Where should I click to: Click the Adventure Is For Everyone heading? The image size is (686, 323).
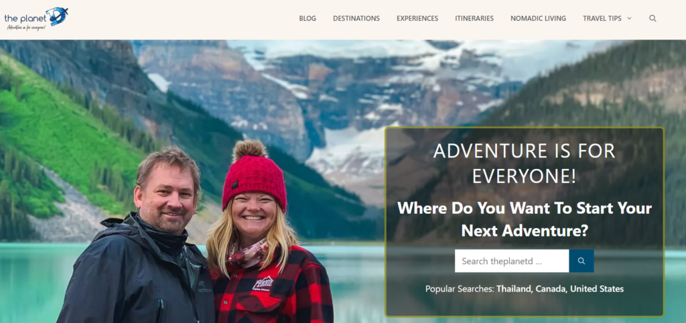(x=524, y=164)
